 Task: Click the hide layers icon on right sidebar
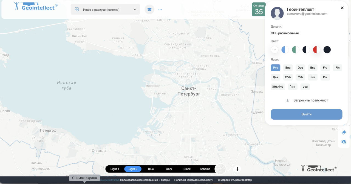344,142
